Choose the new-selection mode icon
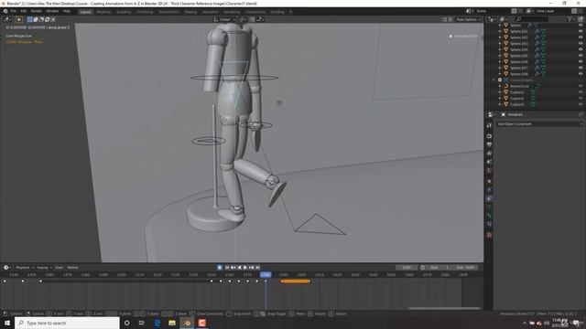The width and height of the screenshot is (586, 329). 29,19
